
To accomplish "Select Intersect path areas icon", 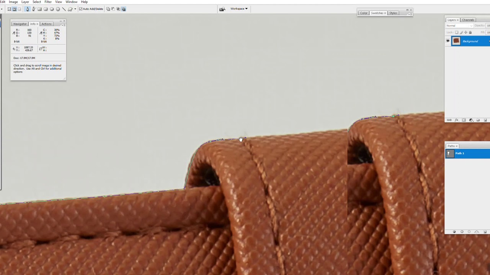I will click(x=118, y=9).
